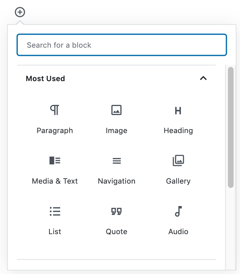Add the Quote block icon
Viewport: 240px width, 274px height.
click(116, 212)
